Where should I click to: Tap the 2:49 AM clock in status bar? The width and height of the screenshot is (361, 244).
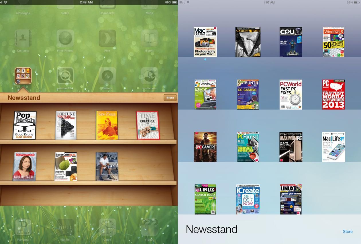[x=86, y=2]
